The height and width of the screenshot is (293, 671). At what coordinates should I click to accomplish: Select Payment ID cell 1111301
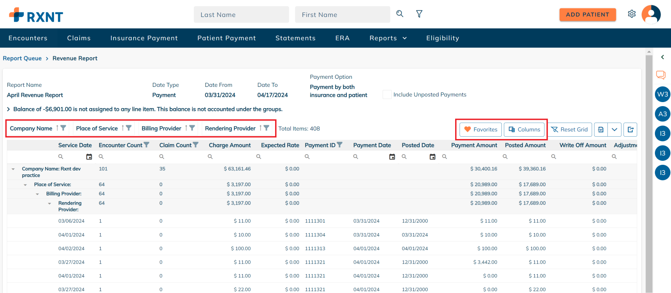coord(315,221)
